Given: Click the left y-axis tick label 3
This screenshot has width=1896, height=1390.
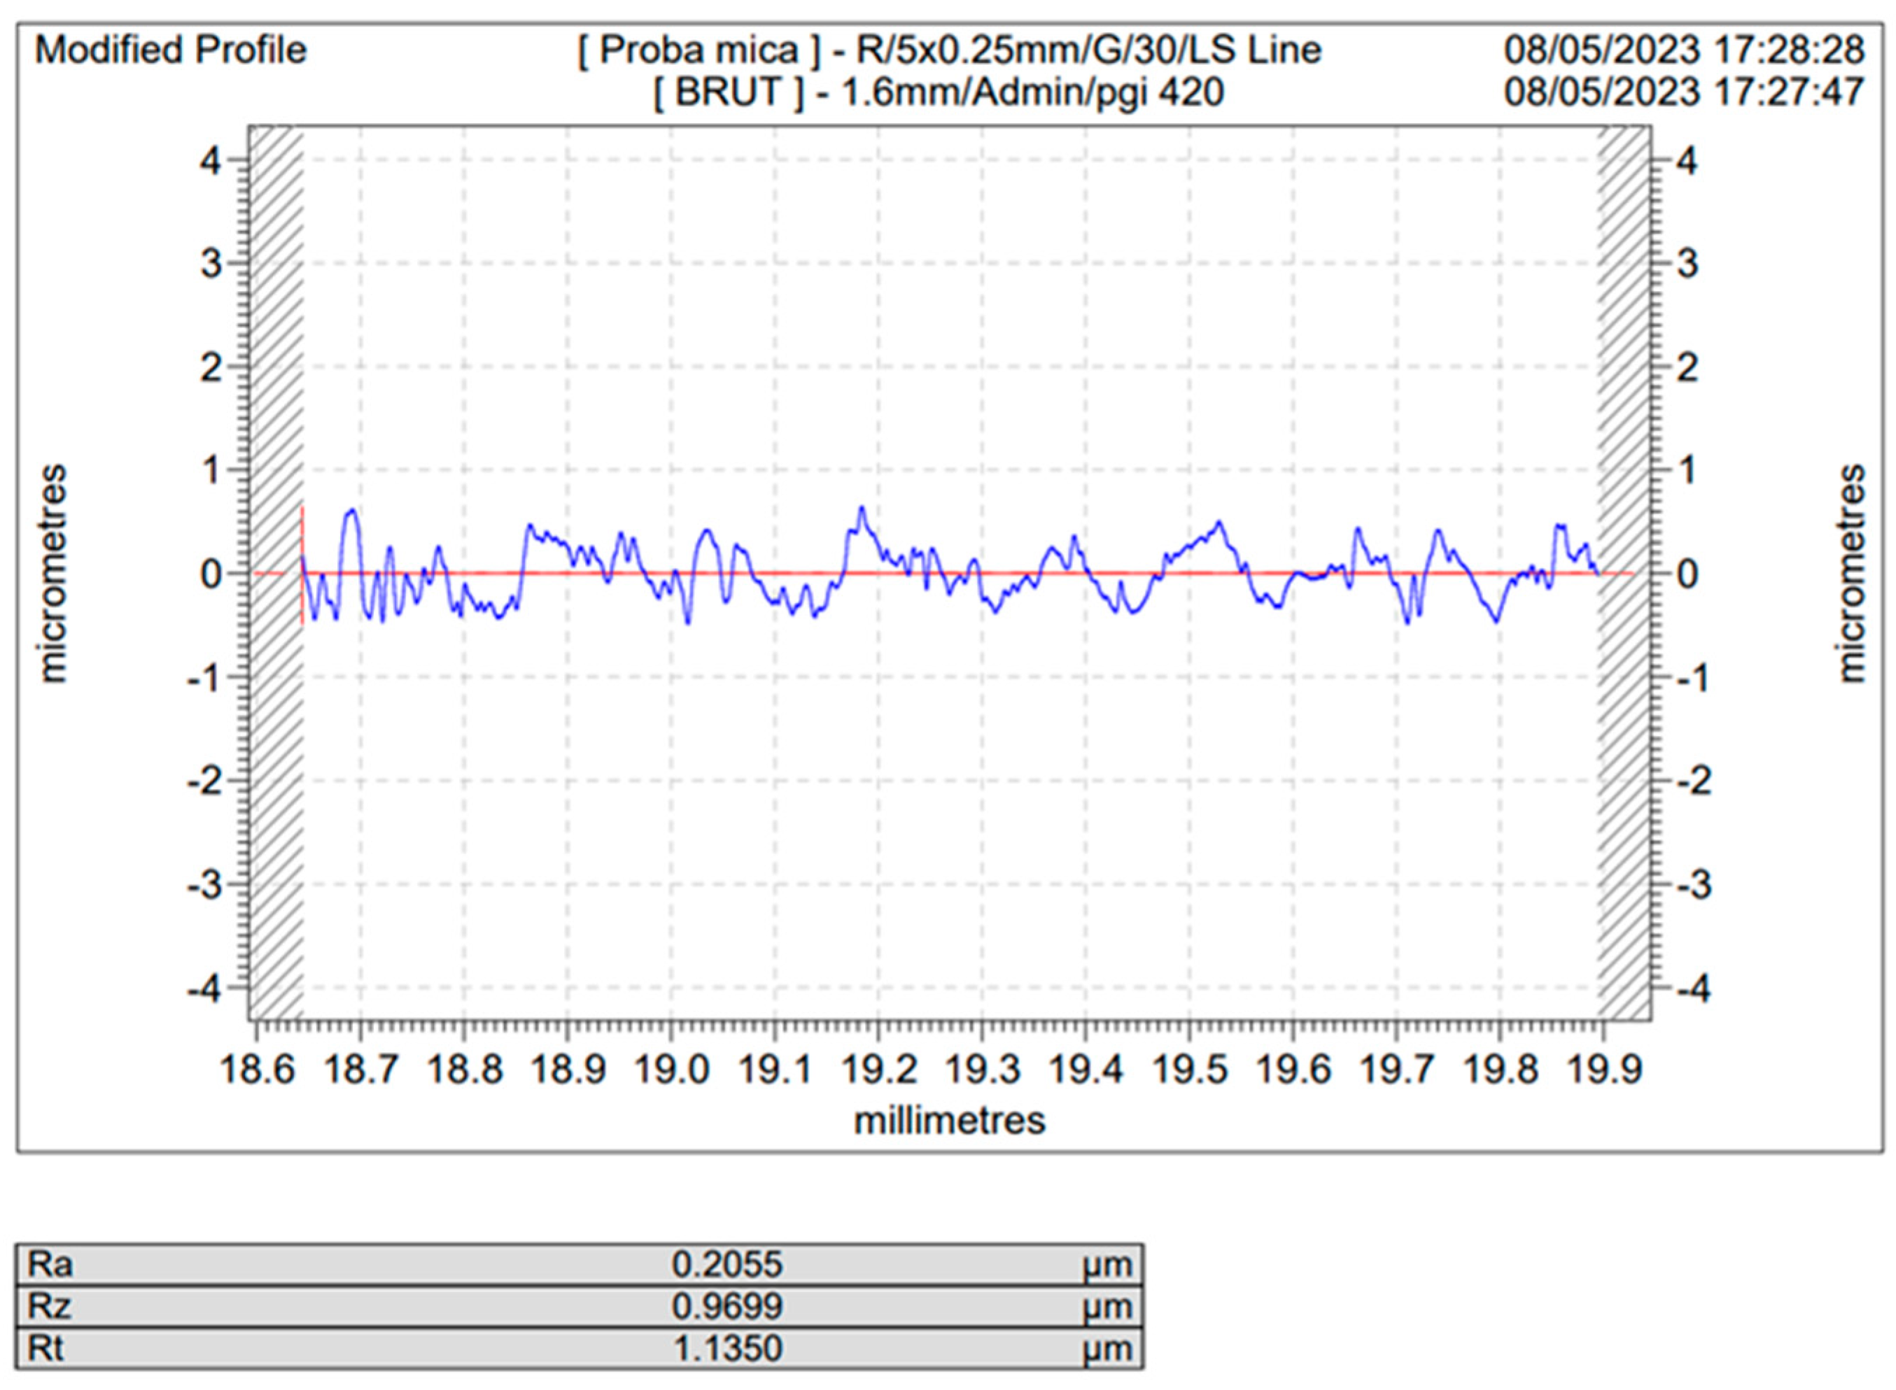Looking at the screenshot, I should pos(211,263).
